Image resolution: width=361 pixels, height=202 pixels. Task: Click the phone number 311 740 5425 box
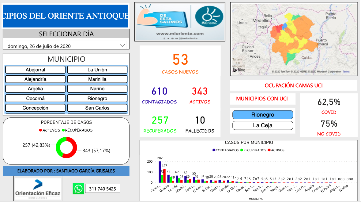point(102,189)
